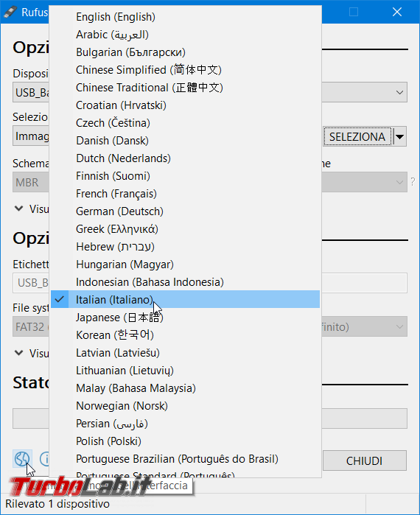Viewport: 420px width, 515px height.
Task: Click the globe language icon
Action: point(22,458)
